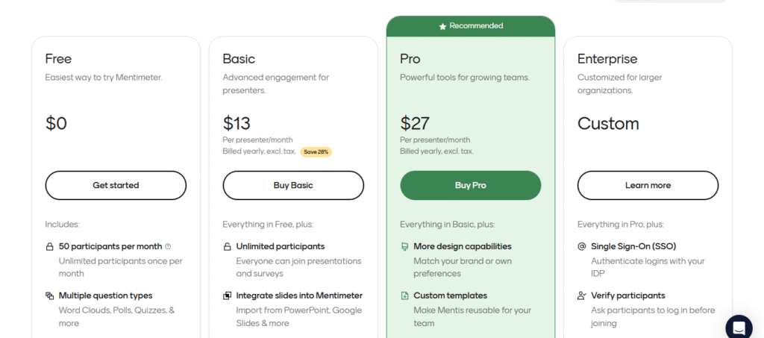
Task: Click the paint icon for More design capabilities
Action: coord(404,247)
